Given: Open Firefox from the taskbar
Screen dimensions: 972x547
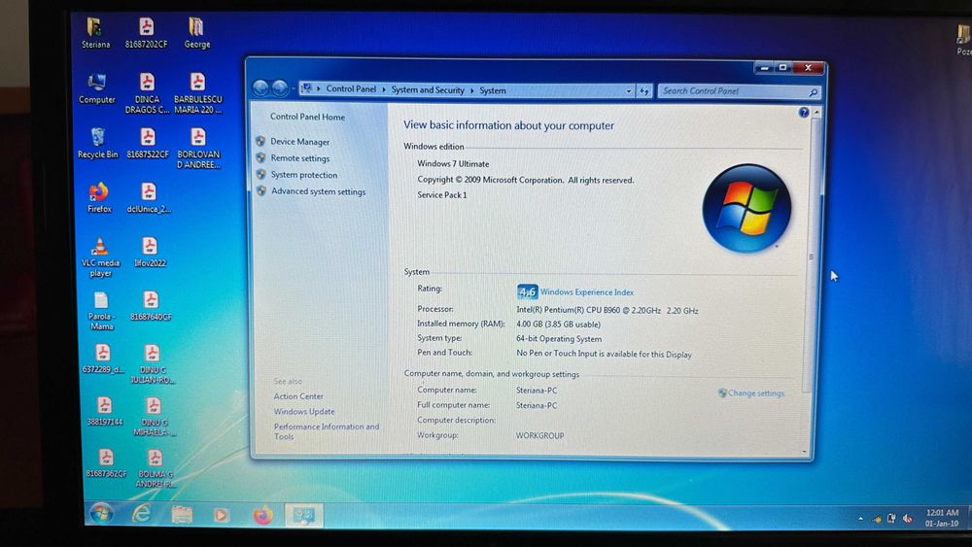Looking at the screenshot, I should click(262, 515).
